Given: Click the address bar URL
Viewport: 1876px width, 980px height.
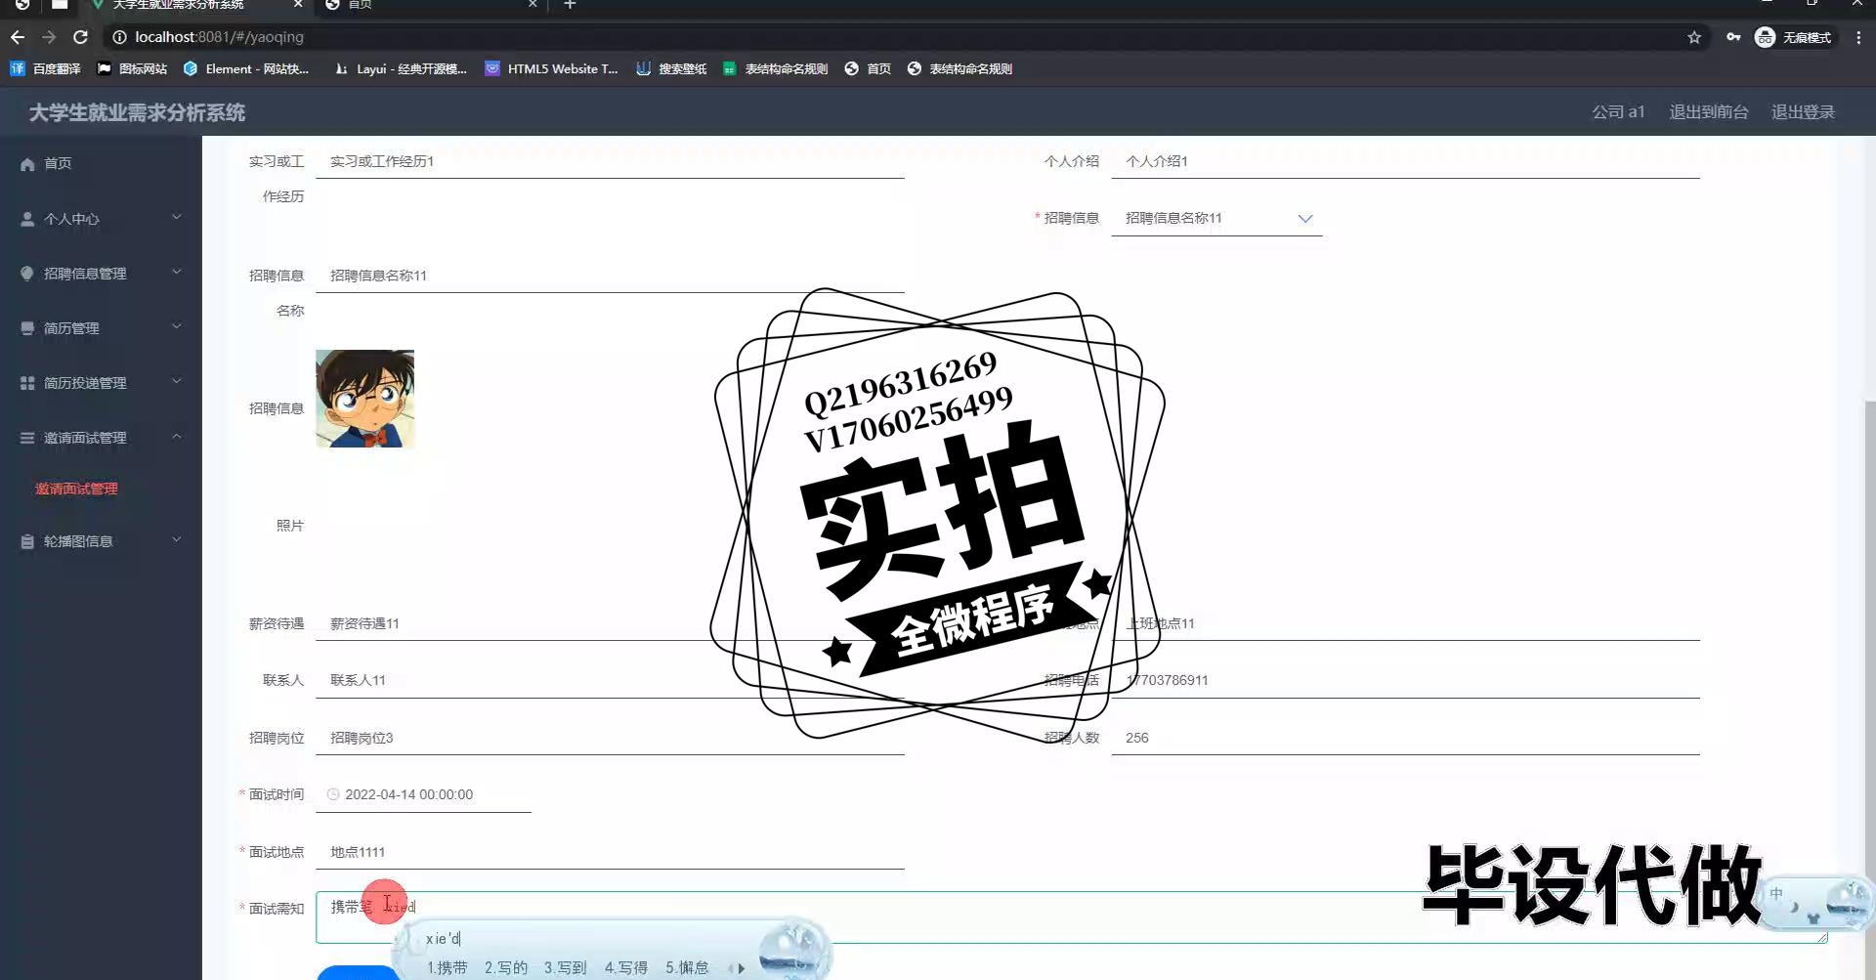Looking at the screenshot, I should 219,37.
